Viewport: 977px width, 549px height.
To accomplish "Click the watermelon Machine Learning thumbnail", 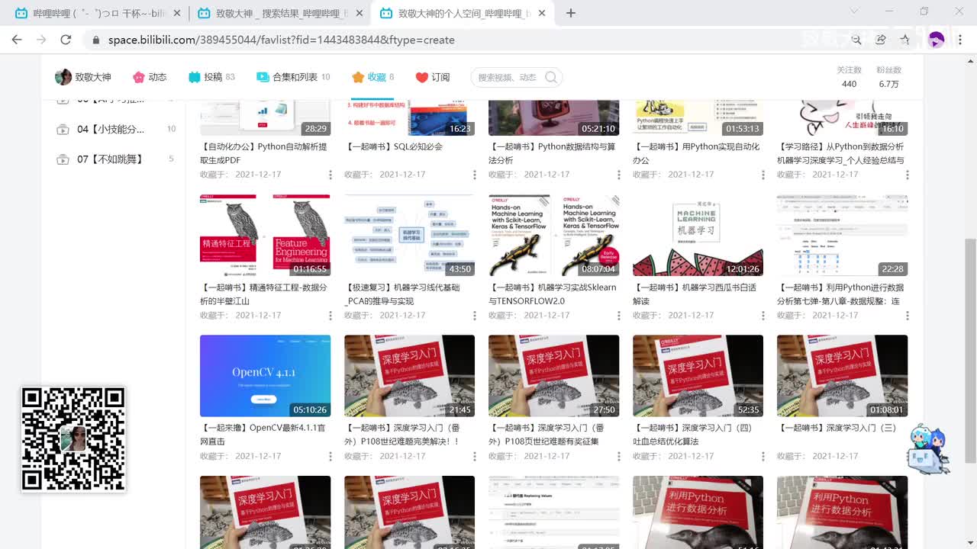I will [698, 235].
